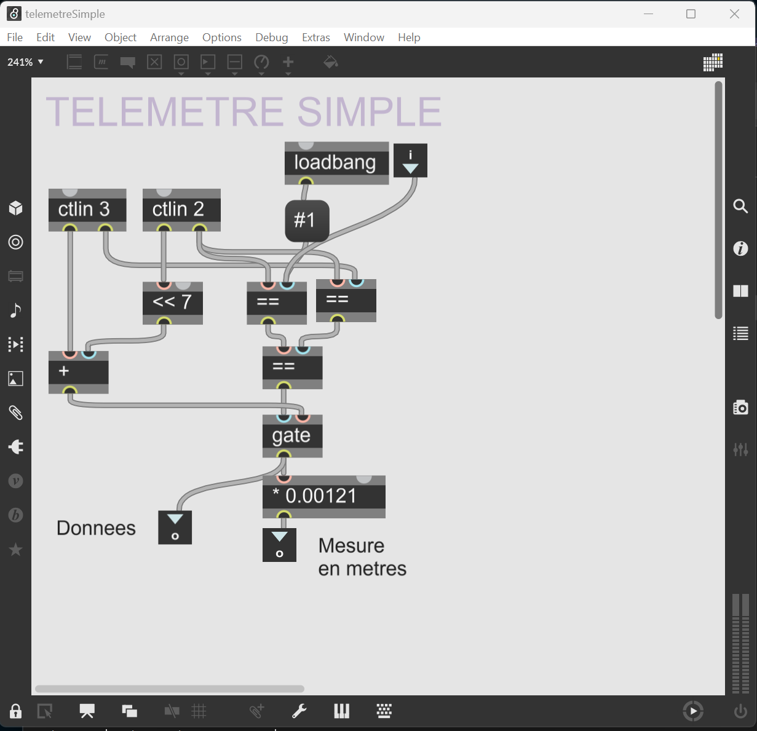This screenshot has height=731, width=757.
Task: Toggle audio power button
Action: 740,711
